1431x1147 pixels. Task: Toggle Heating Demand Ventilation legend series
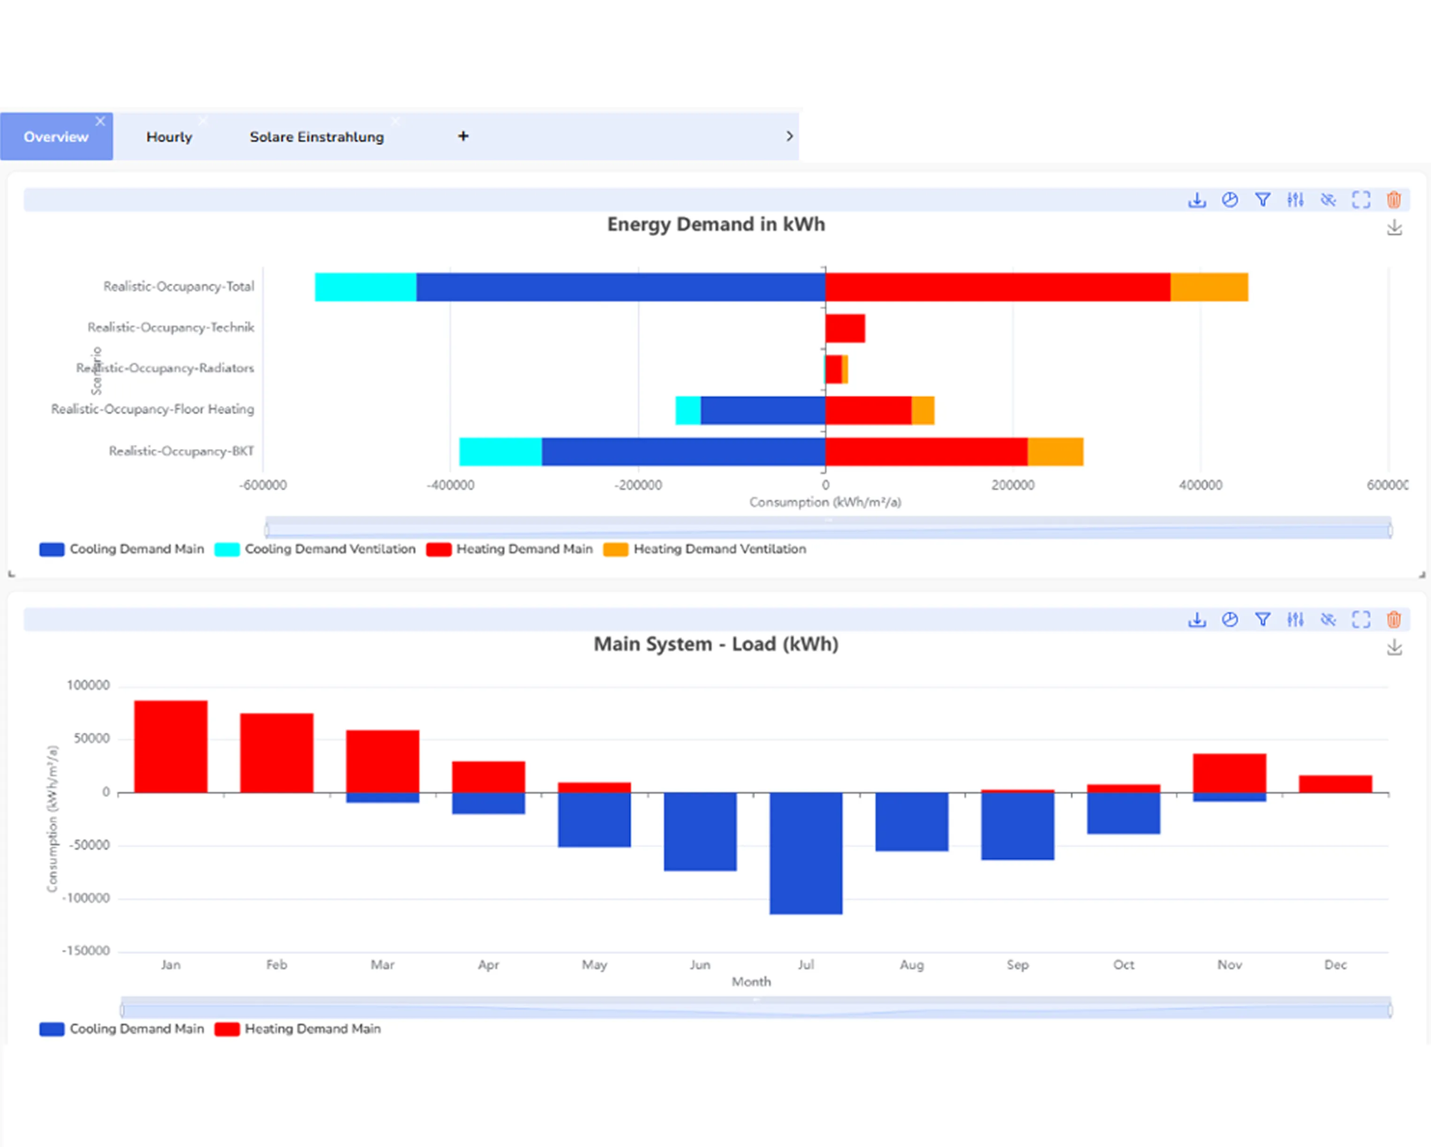coord(705,549)
